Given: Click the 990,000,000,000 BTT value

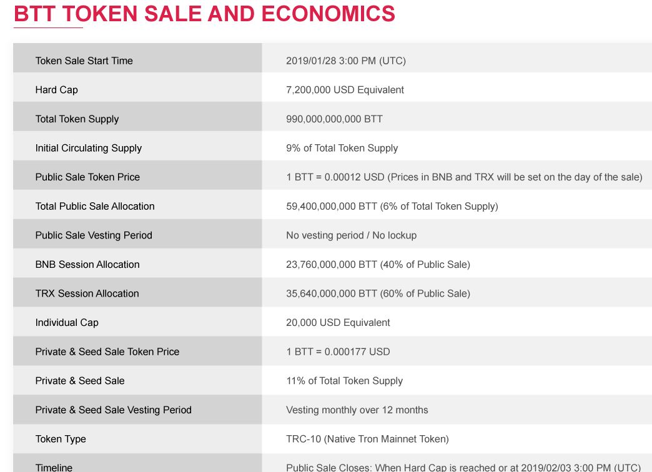Looking at the screenshot, I should pos(334,119).
